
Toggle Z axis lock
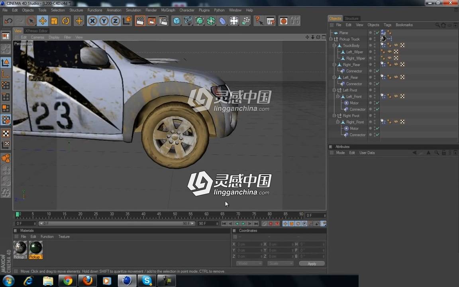click(115, 21)
